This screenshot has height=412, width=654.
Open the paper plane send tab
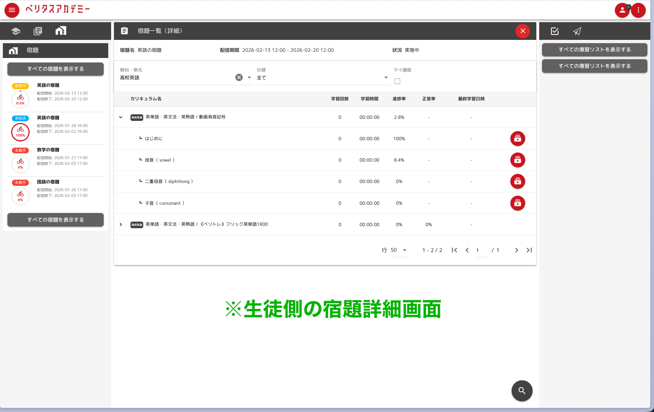click(577, 31)
